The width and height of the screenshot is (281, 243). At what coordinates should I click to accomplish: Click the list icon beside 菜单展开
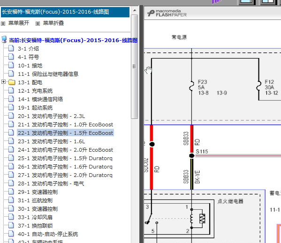[3, 23]
